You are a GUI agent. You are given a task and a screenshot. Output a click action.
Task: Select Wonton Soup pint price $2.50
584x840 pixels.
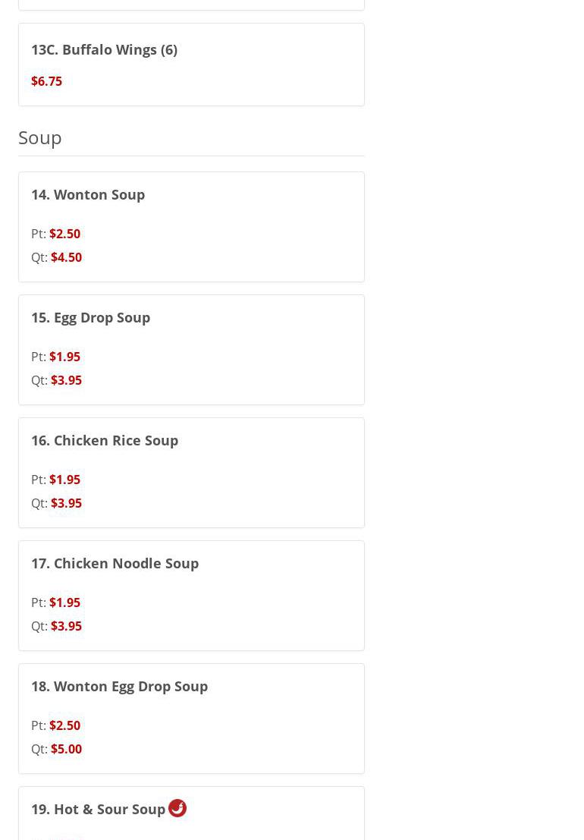(64, 234)
